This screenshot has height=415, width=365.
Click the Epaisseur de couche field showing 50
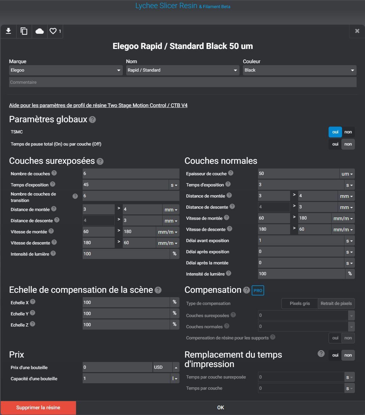pos(299,174)
